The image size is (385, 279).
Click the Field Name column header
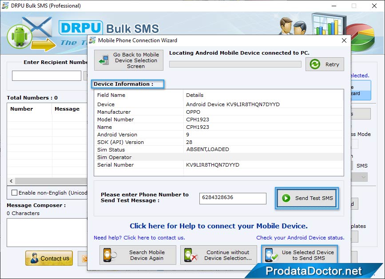click(x=139, y=95)
